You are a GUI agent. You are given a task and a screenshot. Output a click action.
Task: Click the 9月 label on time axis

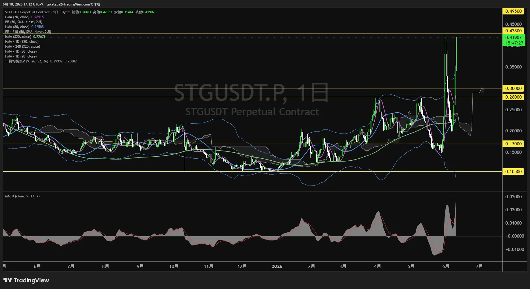pyautogui.click(x=140, y=266)
